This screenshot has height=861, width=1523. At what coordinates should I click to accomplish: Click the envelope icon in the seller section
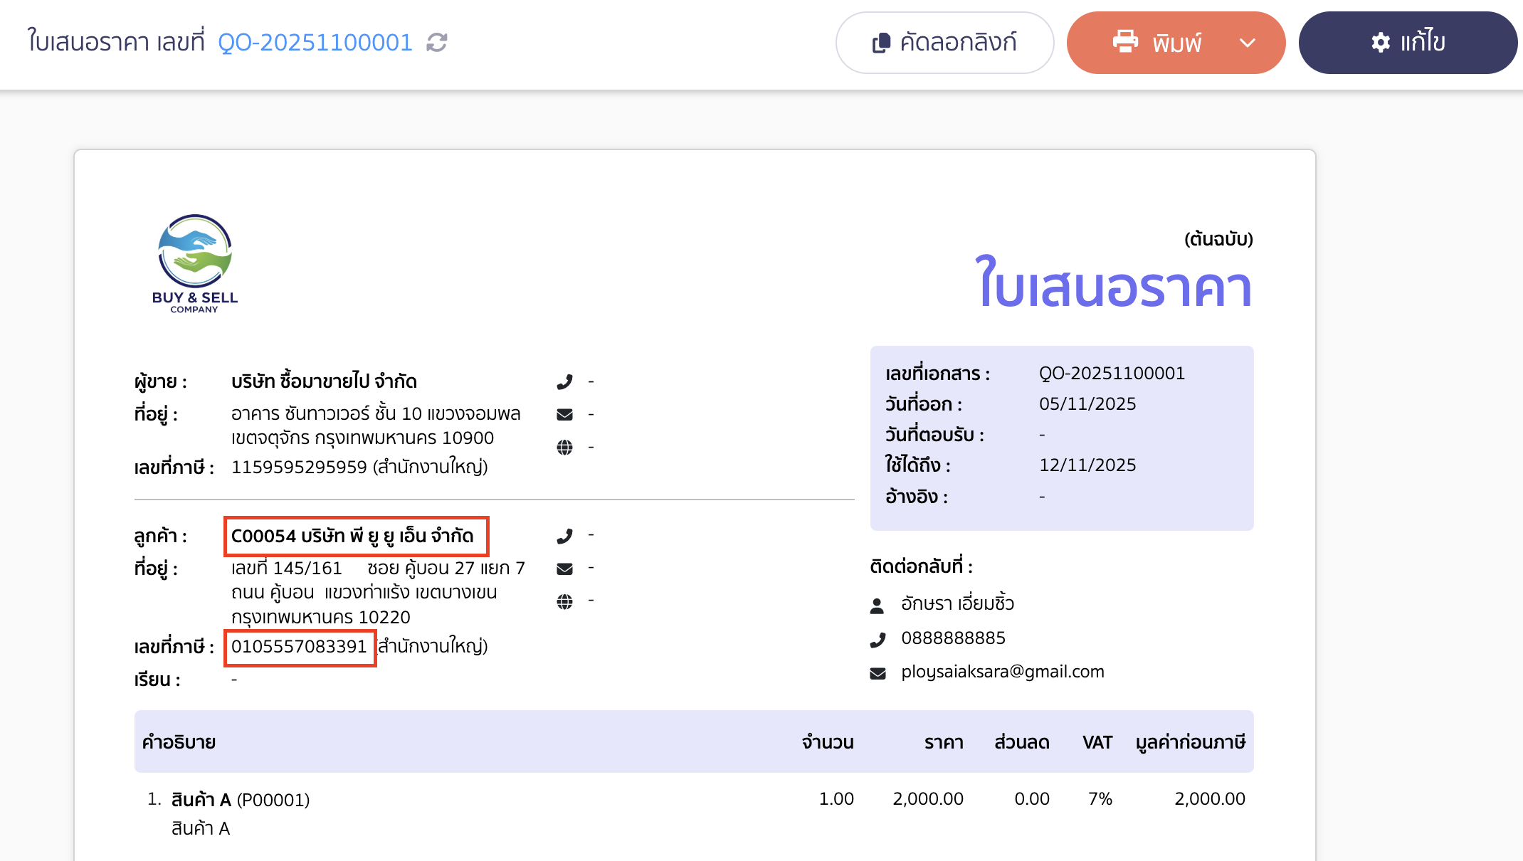(x=564, y=414)
